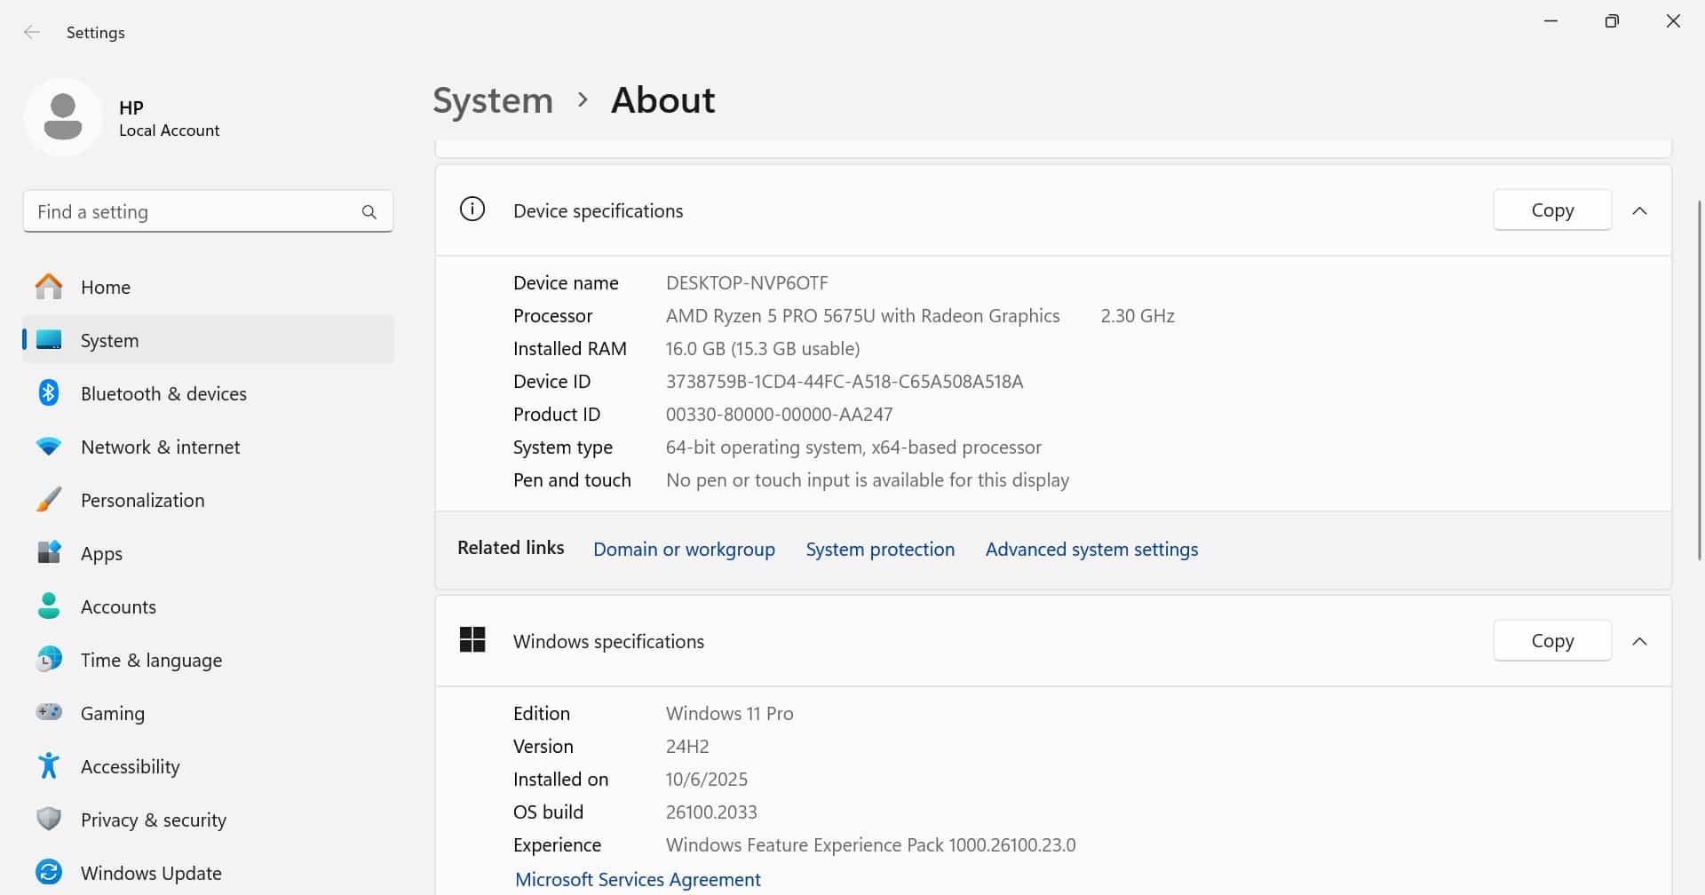Click processor value AMD Ryzen 5 PRO 5675U
Image resolution: width=1705 pixels, height=895 pixels.
[862, 316]
